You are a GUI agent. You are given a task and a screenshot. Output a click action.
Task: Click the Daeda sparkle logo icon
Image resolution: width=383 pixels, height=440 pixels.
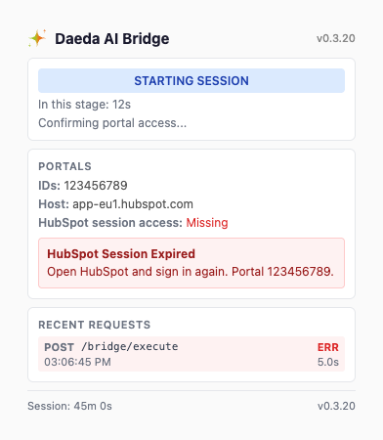click(37, 38)
